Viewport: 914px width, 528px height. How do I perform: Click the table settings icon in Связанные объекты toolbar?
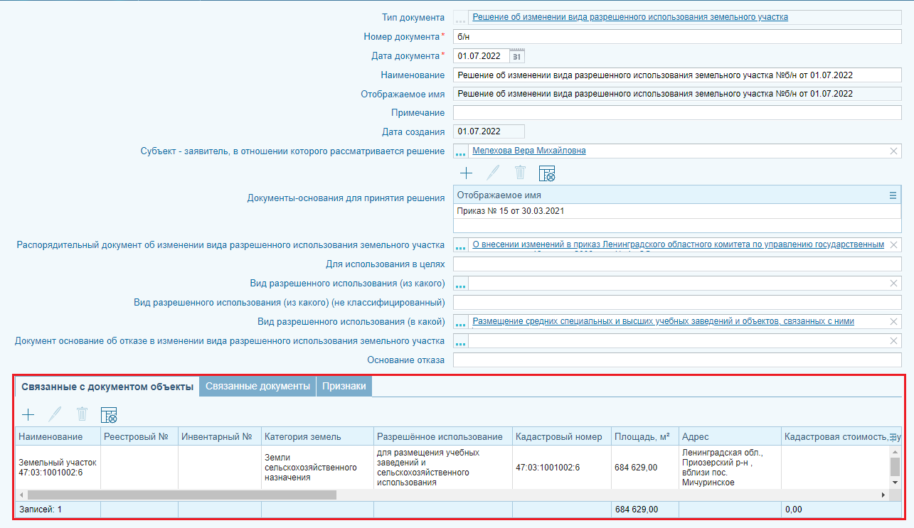109,414
